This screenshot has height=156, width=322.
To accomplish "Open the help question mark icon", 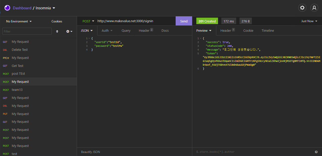I will click(316, 152).
